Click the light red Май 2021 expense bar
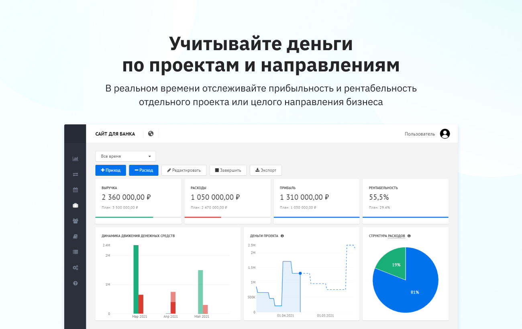Viewport: 522px width, 329px height. tap(206, 309)
